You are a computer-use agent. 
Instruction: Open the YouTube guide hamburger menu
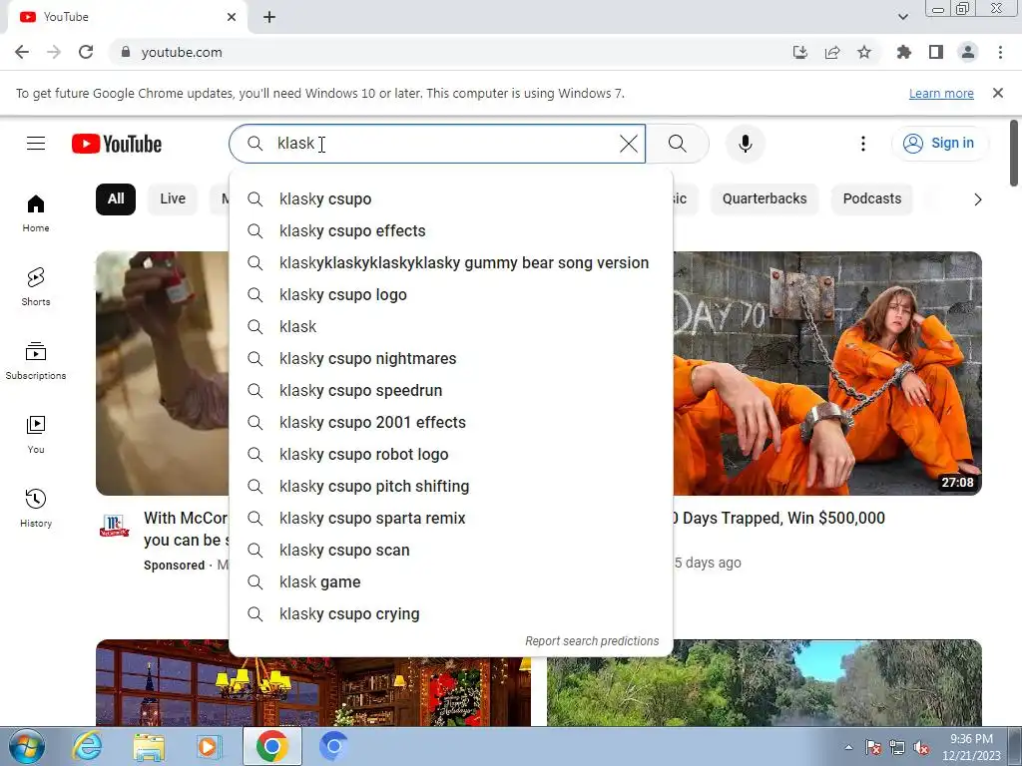tap(36, 144)
